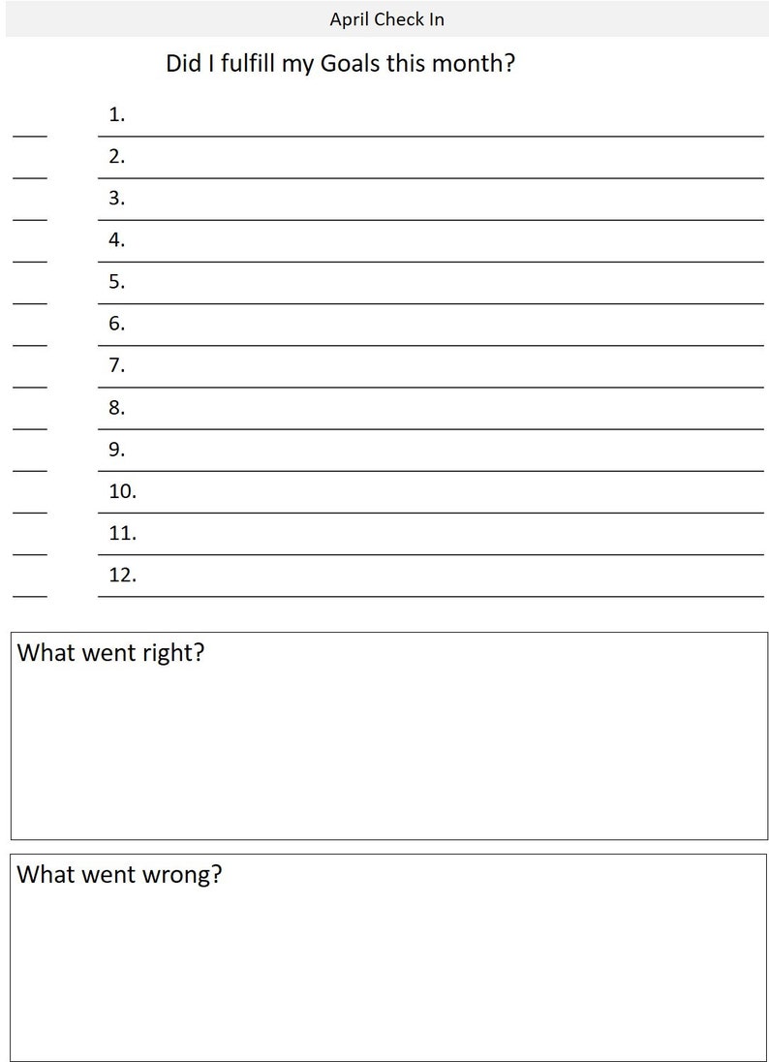The width and height of the screenshot is (769, 1062).
Task: Click the goal line numbered 5
Action: click(x=431, y=283)
